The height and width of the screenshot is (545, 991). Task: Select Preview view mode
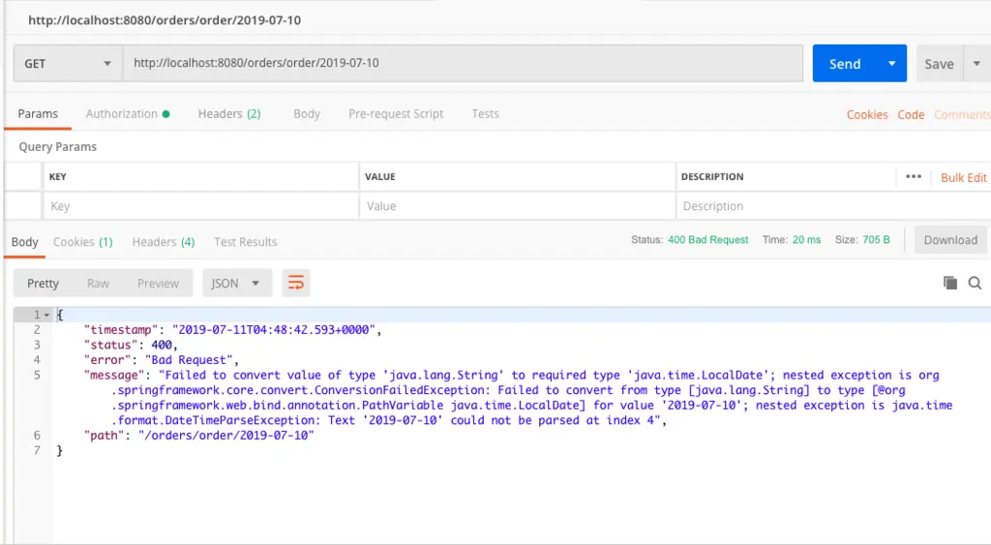tap(158, 284)
